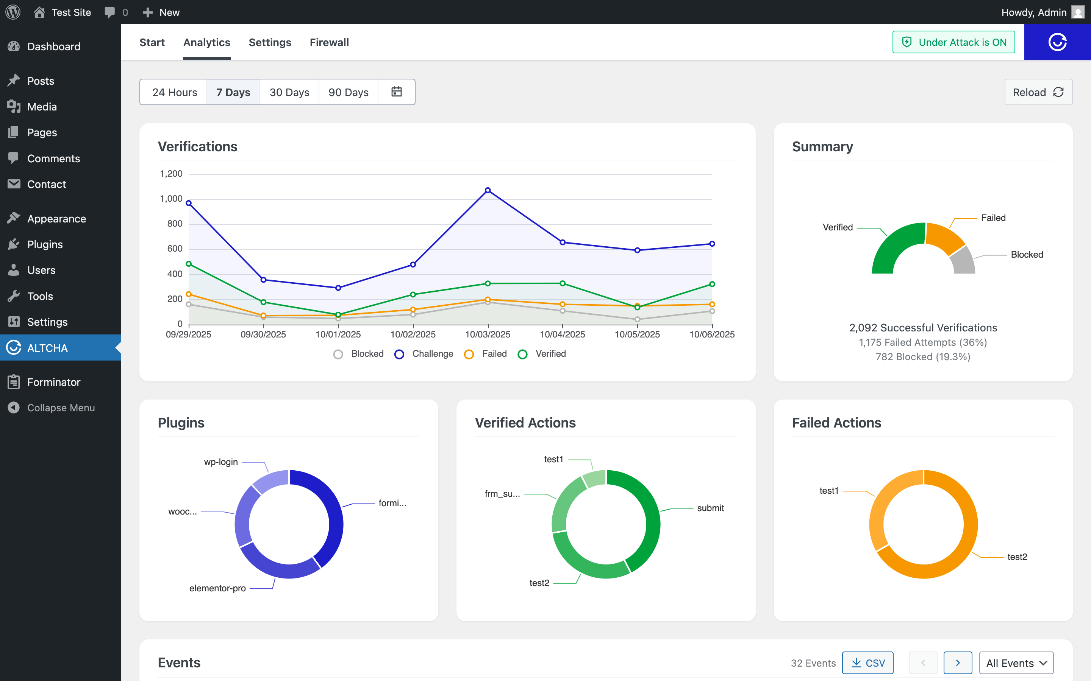The height and width of the screenshot is (681, 1091).
Task: Select the Forminator clipboard icon
Action: pos(14,381)
